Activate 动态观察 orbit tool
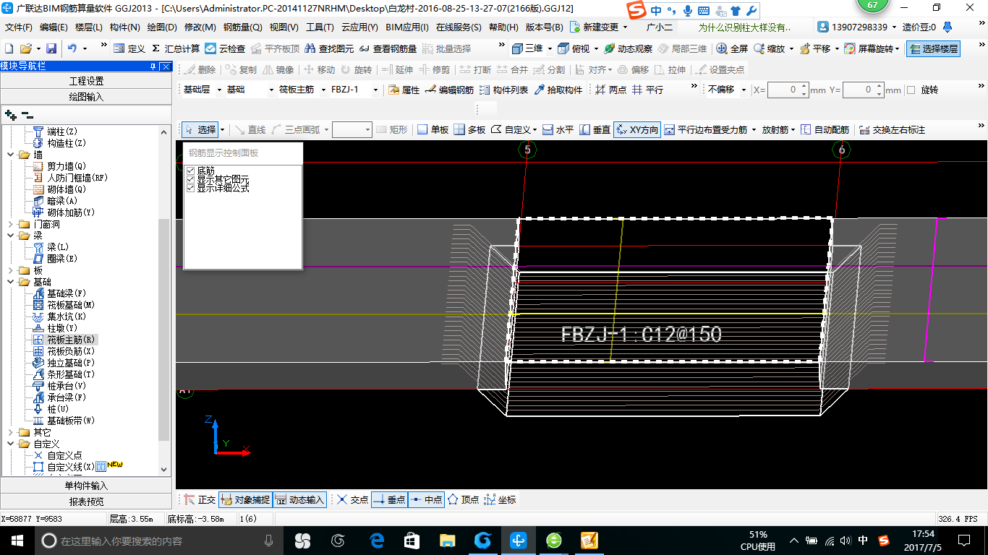This screenshot has height=555, width=988. [x=629, y=48]
